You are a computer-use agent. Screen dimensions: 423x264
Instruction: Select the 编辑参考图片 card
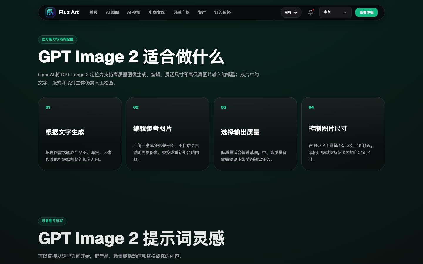tap(168, 134)
